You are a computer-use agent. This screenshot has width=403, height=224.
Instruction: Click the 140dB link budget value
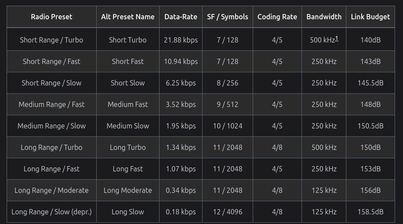(370, 40)
